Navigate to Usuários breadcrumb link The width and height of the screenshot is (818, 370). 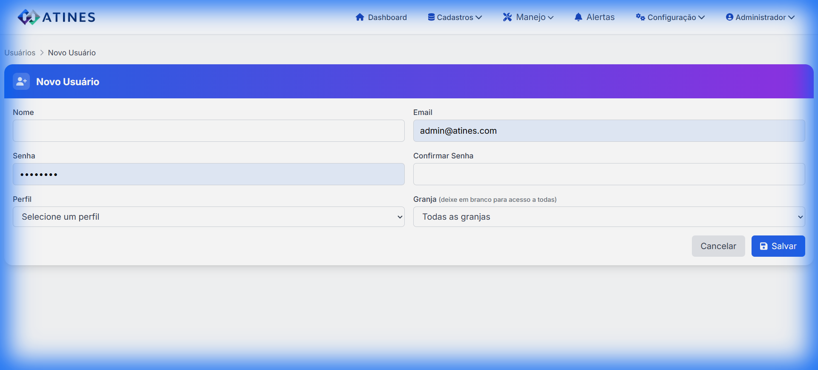coord(20,53)
